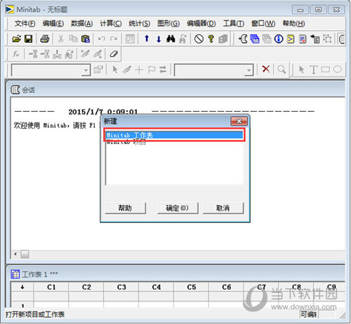351x324 pixels.
Task: Expand the right toolbar combo box
Action: tap(249, 70)
